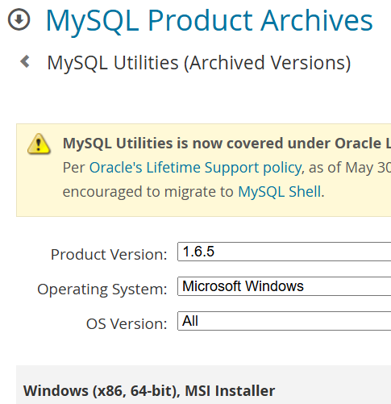This screenshot has width=391, height=404.
Task: Open the Product Version dropdown showing 1.6.5
Action: [284, 252]
